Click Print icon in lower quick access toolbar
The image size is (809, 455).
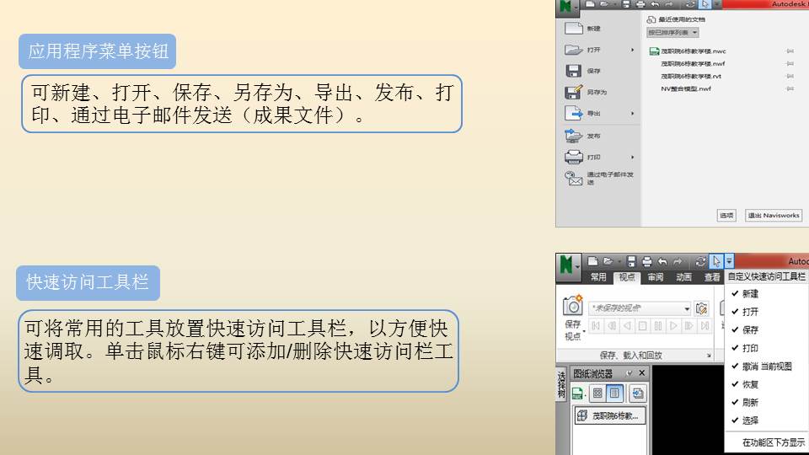(647, 261)
